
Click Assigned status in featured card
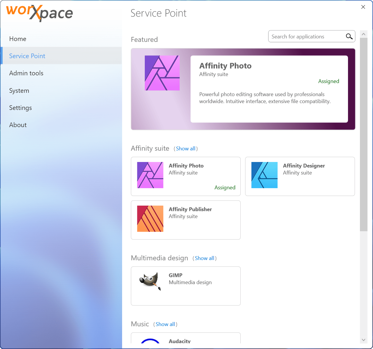point(329,81)
